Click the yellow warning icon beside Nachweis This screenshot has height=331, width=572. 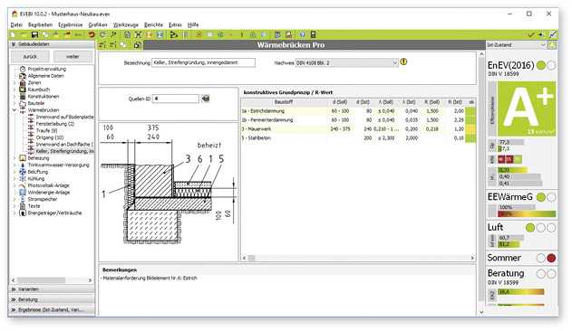coord(403,61)
